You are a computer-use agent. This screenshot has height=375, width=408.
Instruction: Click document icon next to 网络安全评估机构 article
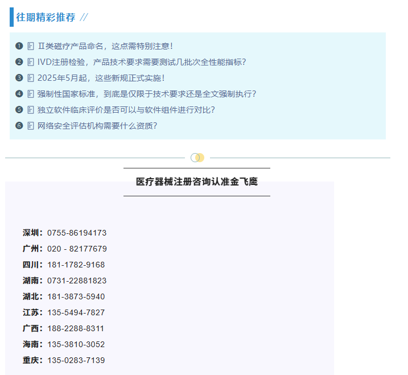(x=31, y=126)
